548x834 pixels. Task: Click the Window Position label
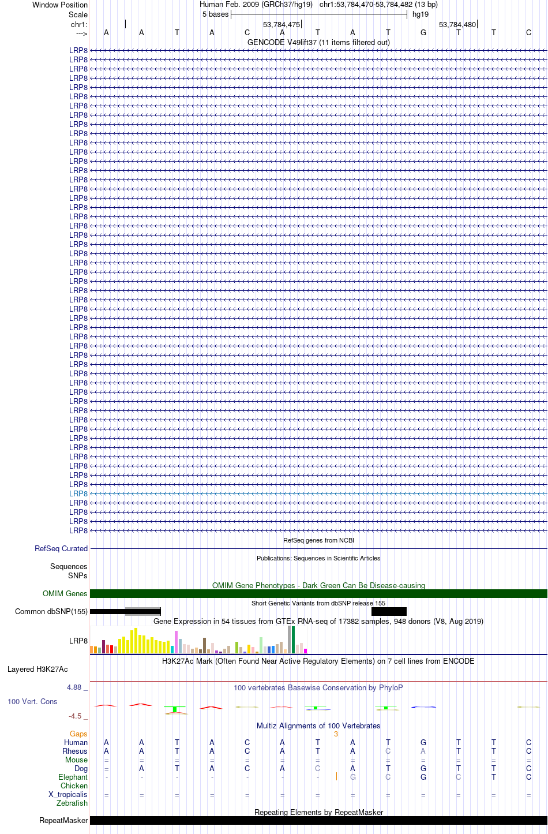tap(60, 5)
